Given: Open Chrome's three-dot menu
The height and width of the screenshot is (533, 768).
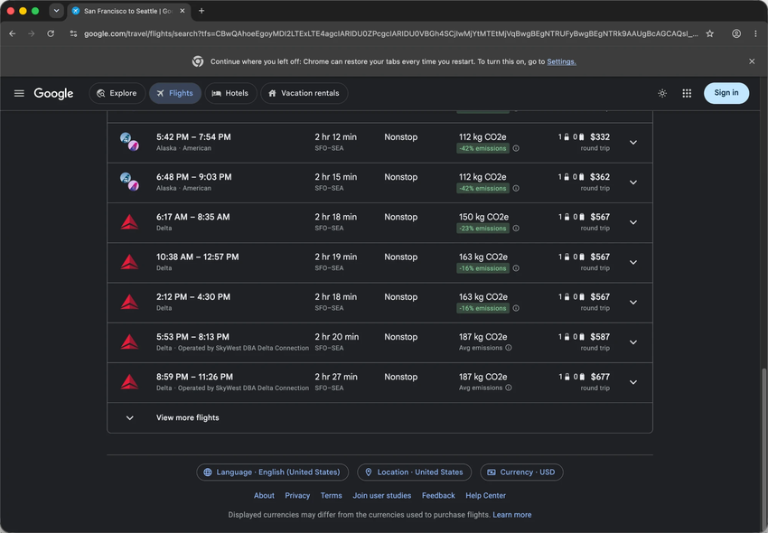Looking at the screenshot, I should coord(755,33).
